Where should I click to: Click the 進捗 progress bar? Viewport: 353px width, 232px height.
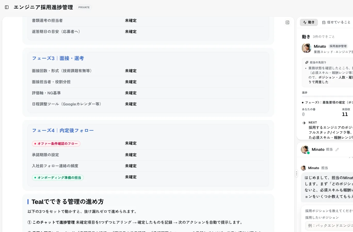click(327, 96)
